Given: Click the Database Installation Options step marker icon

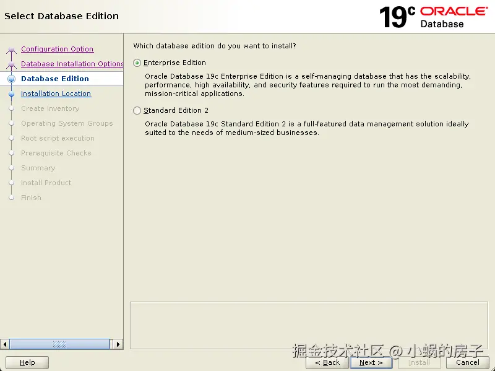Looking at the screenshot, I should point(11,64).
